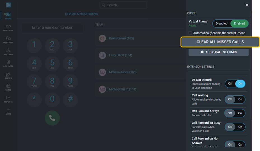The image size is (260, 151).
Task: Dial keypad digit 4 GHI
Action: tap(34, 64)
